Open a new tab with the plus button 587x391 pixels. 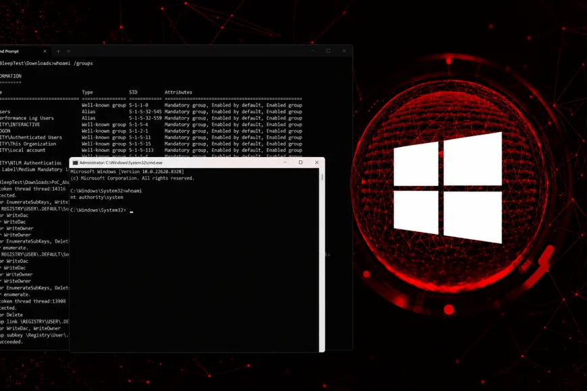[x=59, y=51]
